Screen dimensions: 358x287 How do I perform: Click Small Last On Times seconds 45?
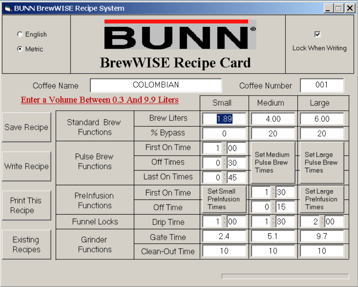[x=236, y=177]
